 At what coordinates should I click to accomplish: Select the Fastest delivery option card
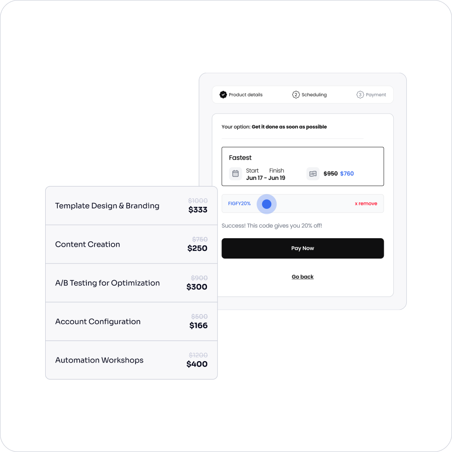(303, 167)
